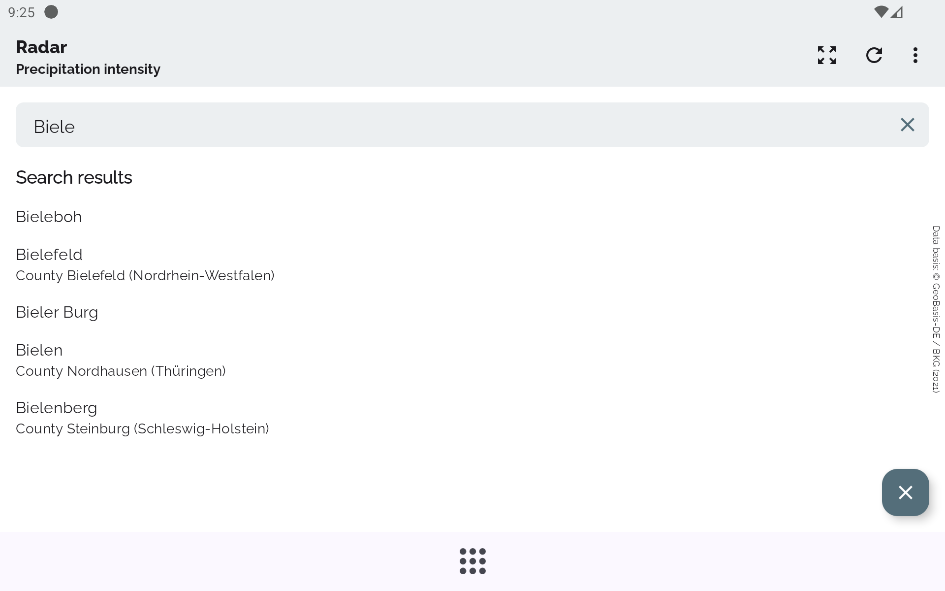Tap the Radar title heading
The width and height of the screenshot is (945, 591).
coord(41,47)
